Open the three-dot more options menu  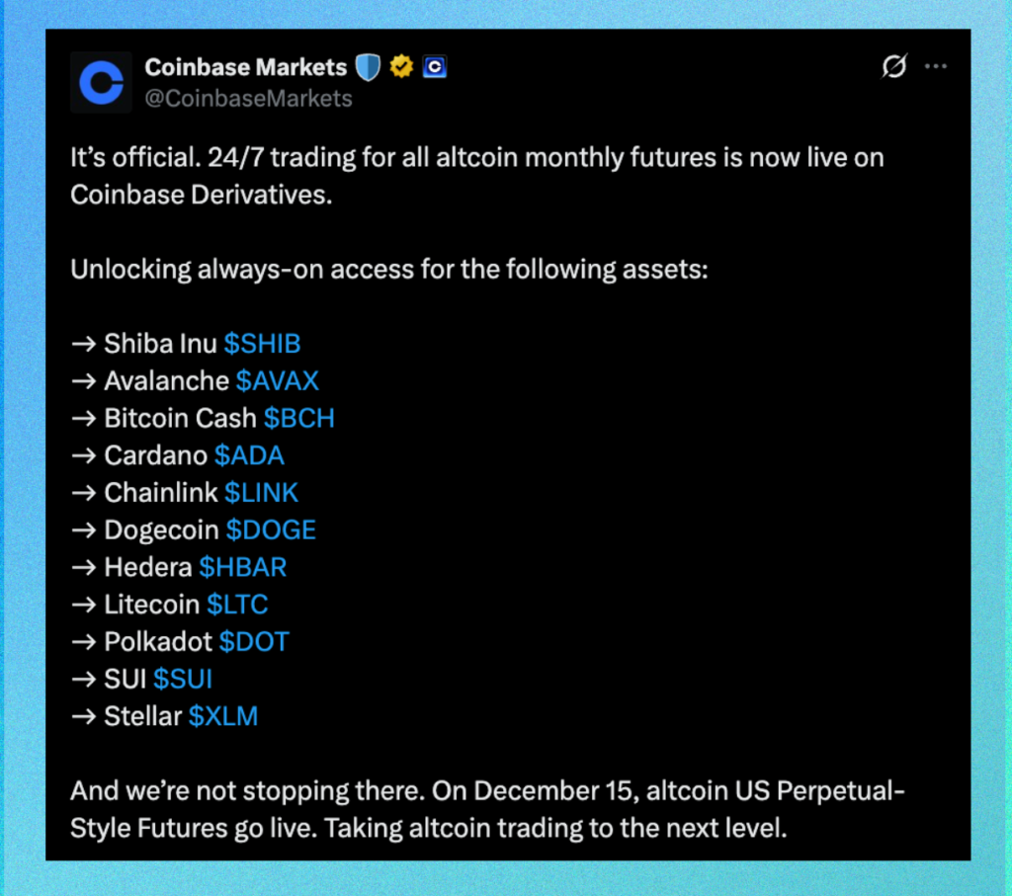coord(935,67)
